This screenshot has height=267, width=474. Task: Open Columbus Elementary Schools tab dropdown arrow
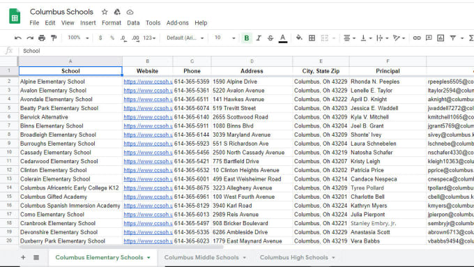click(148, 258)
